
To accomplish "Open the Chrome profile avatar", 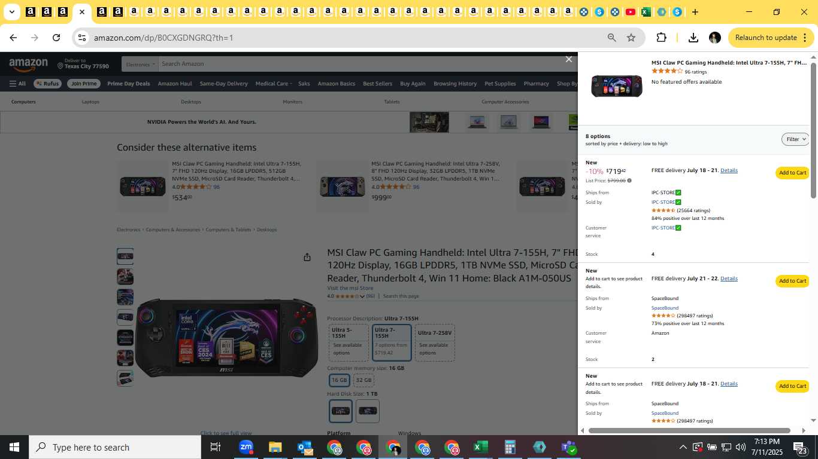I will [714, 38].
